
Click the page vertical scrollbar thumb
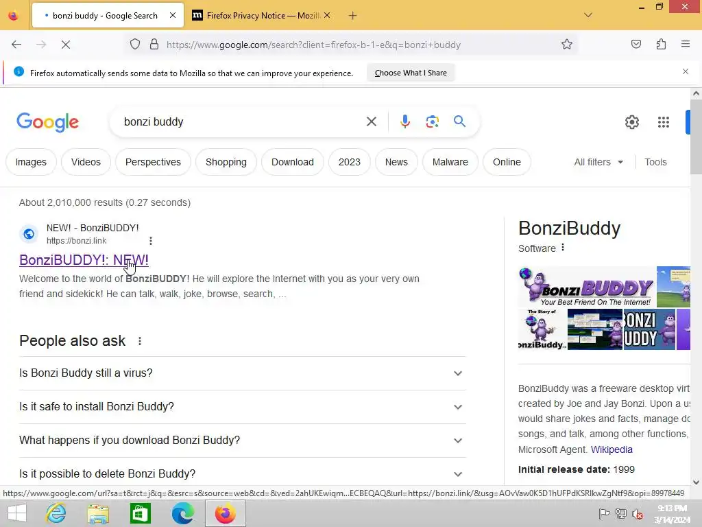[696, 137]
